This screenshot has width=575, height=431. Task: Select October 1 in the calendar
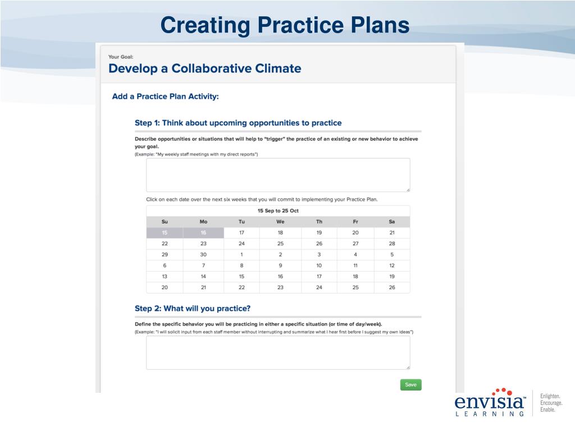click(x=241, y=255)
